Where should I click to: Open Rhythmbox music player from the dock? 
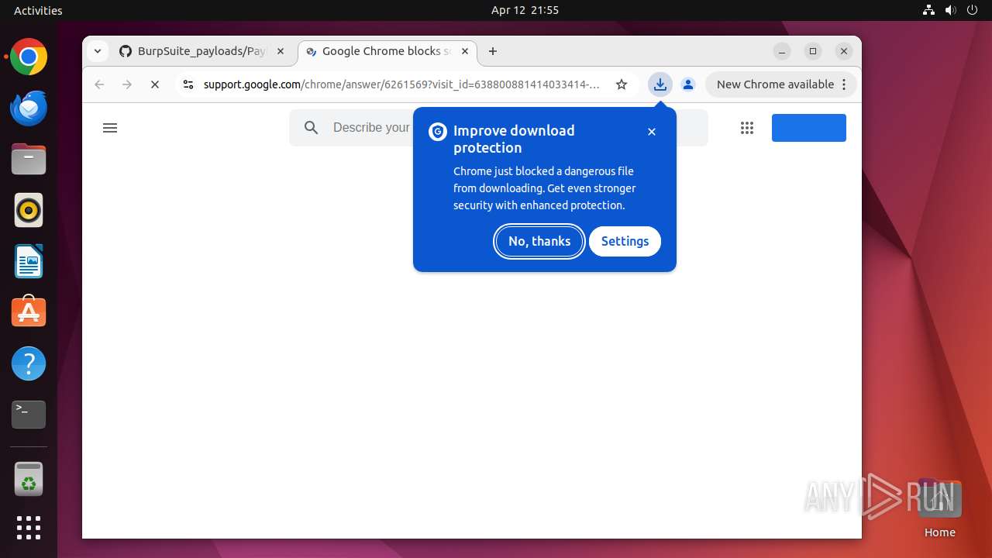[29, 210]
